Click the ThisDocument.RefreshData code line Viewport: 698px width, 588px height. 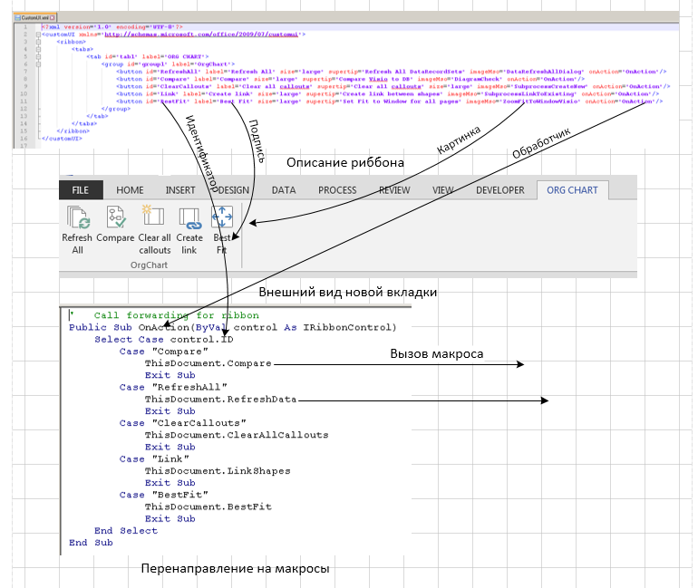coord(220,400)
